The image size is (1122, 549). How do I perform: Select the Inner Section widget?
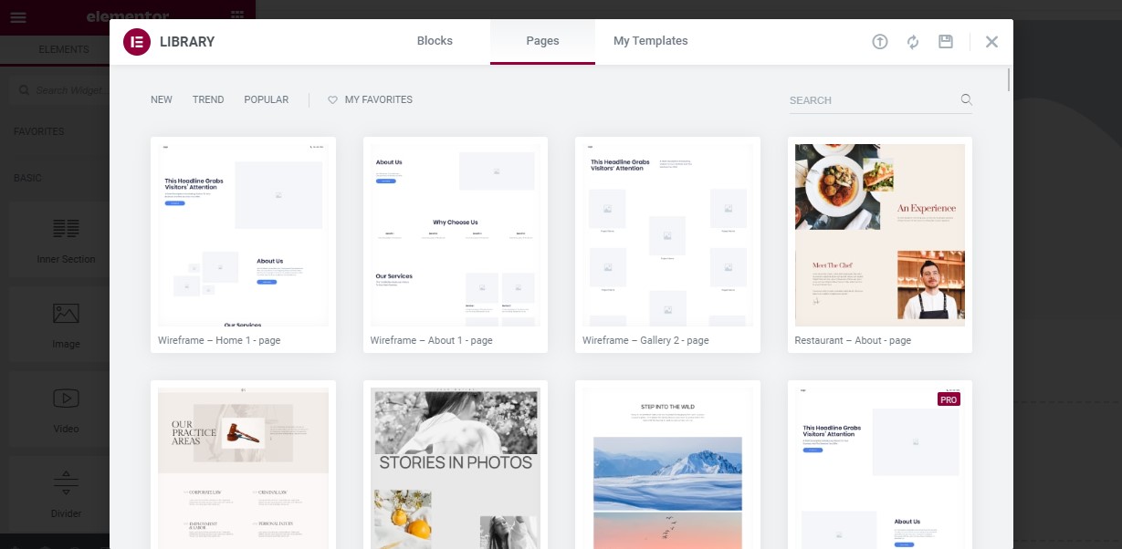click(66, 240)
